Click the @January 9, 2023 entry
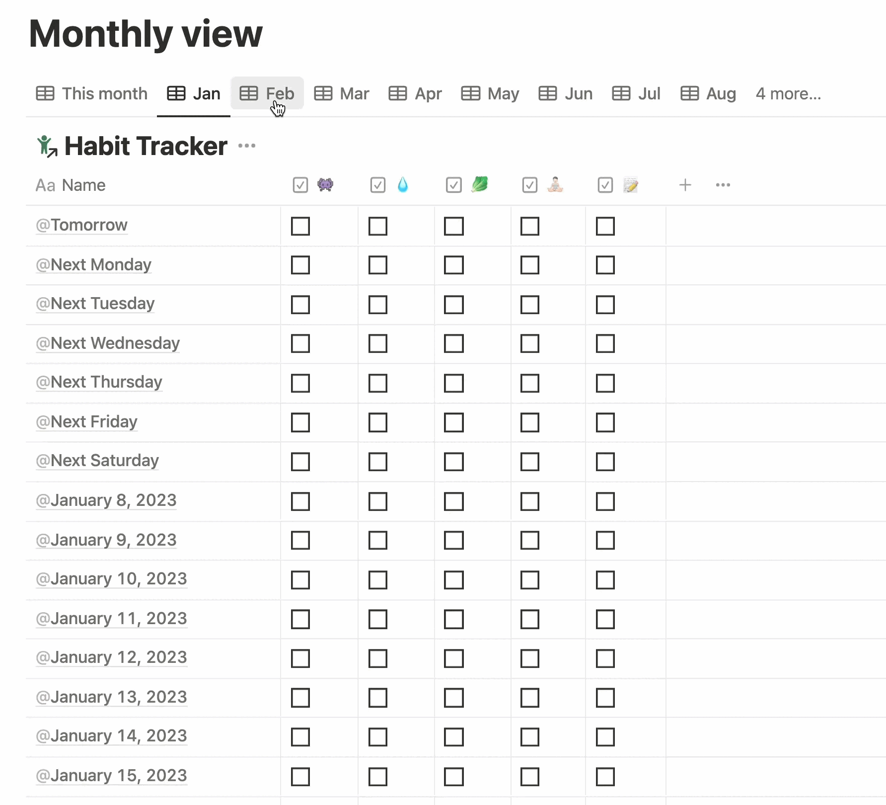The image size is (886, 805). point(106,540)
